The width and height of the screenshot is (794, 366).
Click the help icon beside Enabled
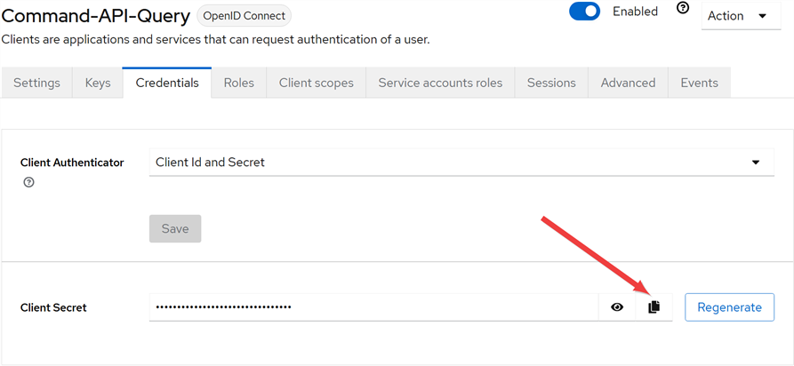tap(683, 9)
